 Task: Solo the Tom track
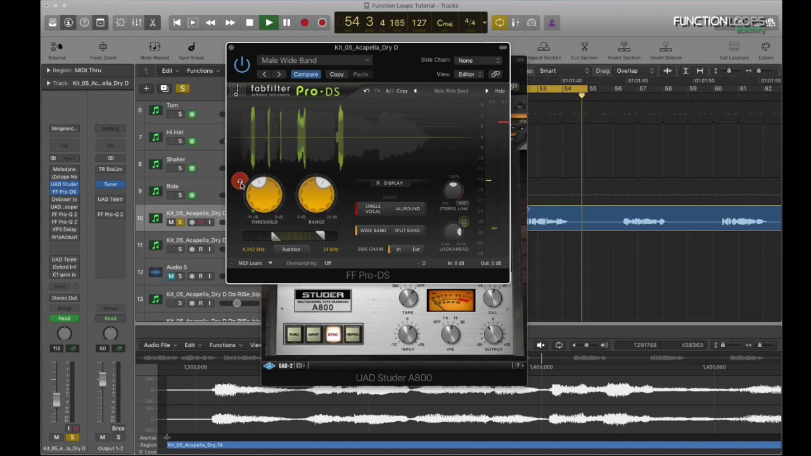coord(180,114)
